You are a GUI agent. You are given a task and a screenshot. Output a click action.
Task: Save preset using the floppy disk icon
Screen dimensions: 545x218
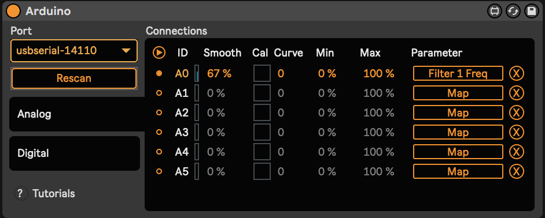point(532,11)
